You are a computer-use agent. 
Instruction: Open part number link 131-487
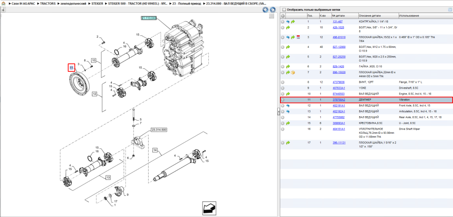pos(337,22)
